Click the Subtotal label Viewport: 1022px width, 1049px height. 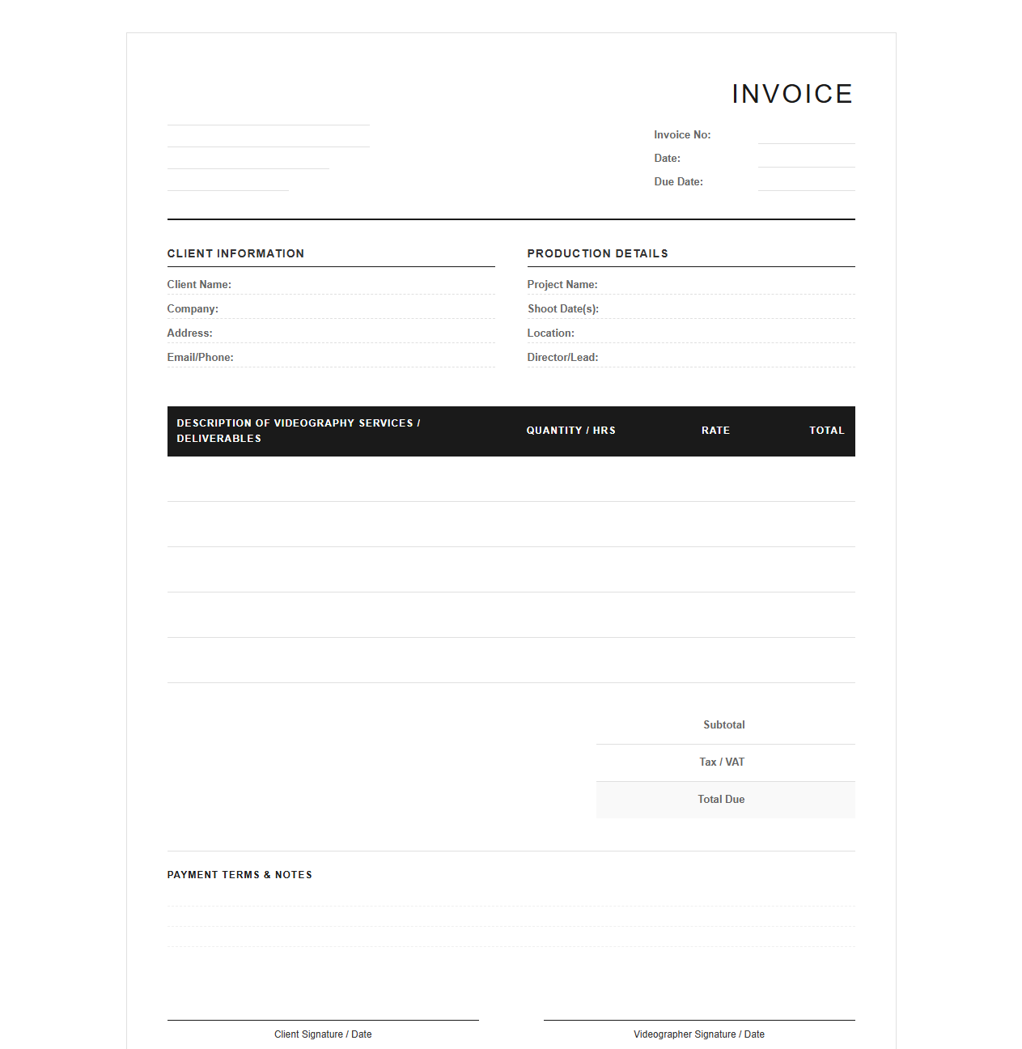click(723, 725)
